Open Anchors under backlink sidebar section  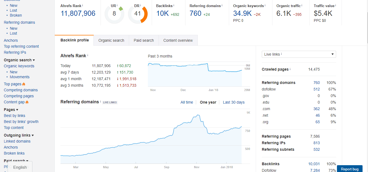(11, 40)
